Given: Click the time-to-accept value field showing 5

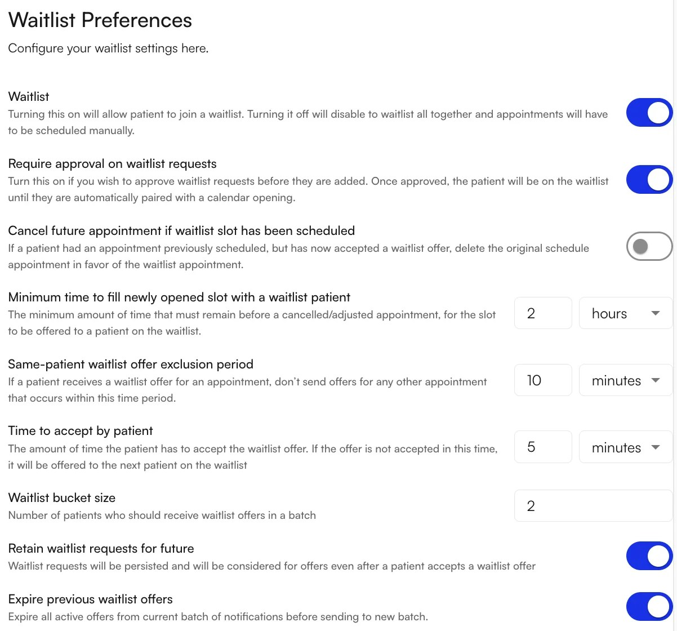Looking at the screenshot, I should [x=542, y=447].
